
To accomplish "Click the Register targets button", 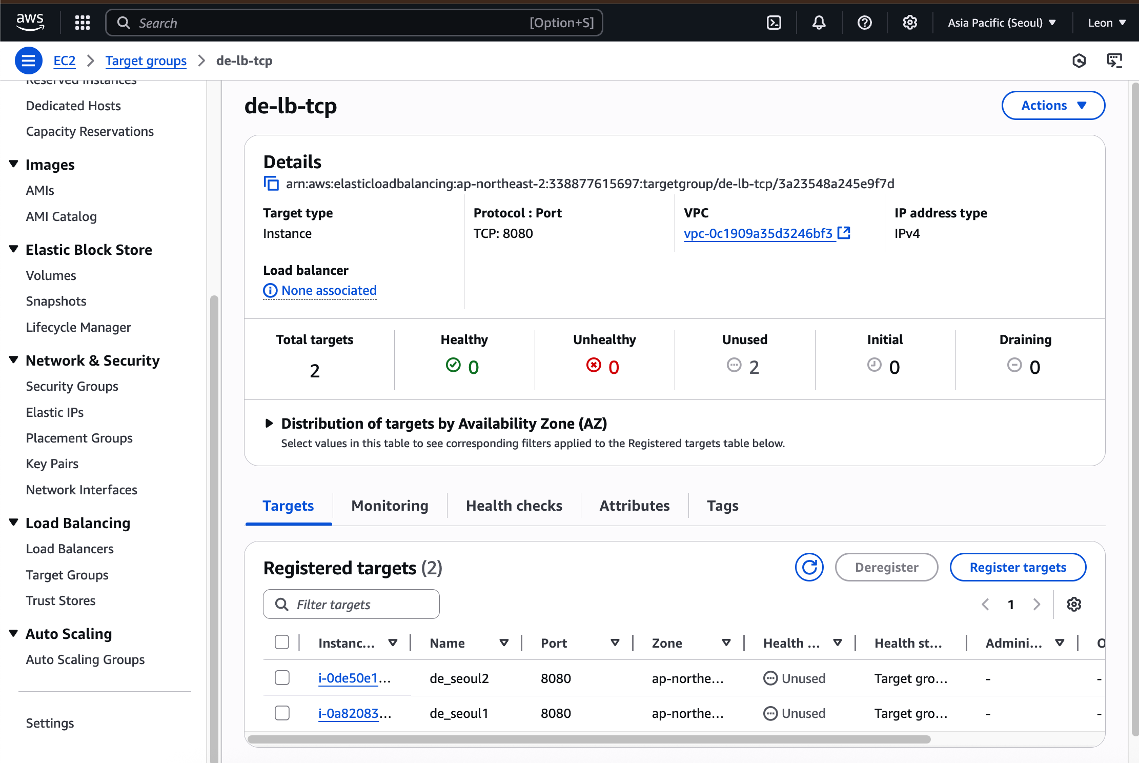I will (x=1018, y=567).
